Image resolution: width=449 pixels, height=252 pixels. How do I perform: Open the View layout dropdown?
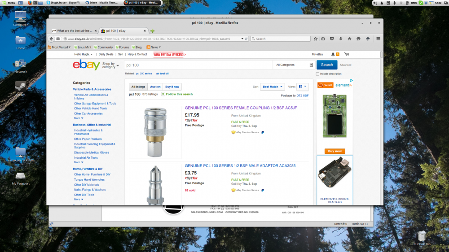[x=302, y=87]
